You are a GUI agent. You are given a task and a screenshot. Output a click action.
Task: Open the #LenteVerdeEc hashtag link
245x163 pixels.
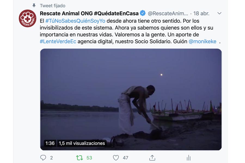58,41
